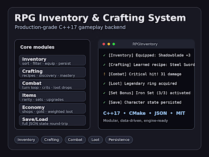Screen dimensions: 209x157
Task: Click the blue MIT label
Action: click(x=181, y=113)
